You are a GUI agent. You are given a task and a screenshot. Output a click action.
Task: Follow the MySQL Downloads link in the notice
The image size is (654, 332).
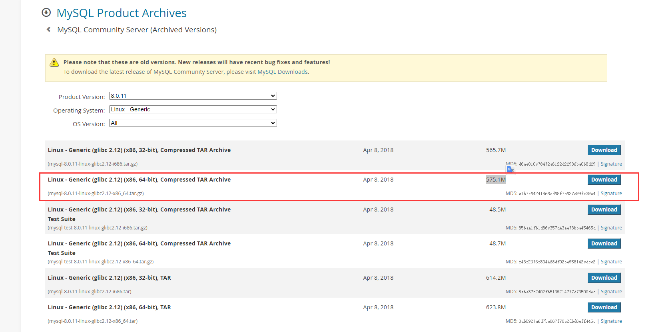tap(283, 72)
